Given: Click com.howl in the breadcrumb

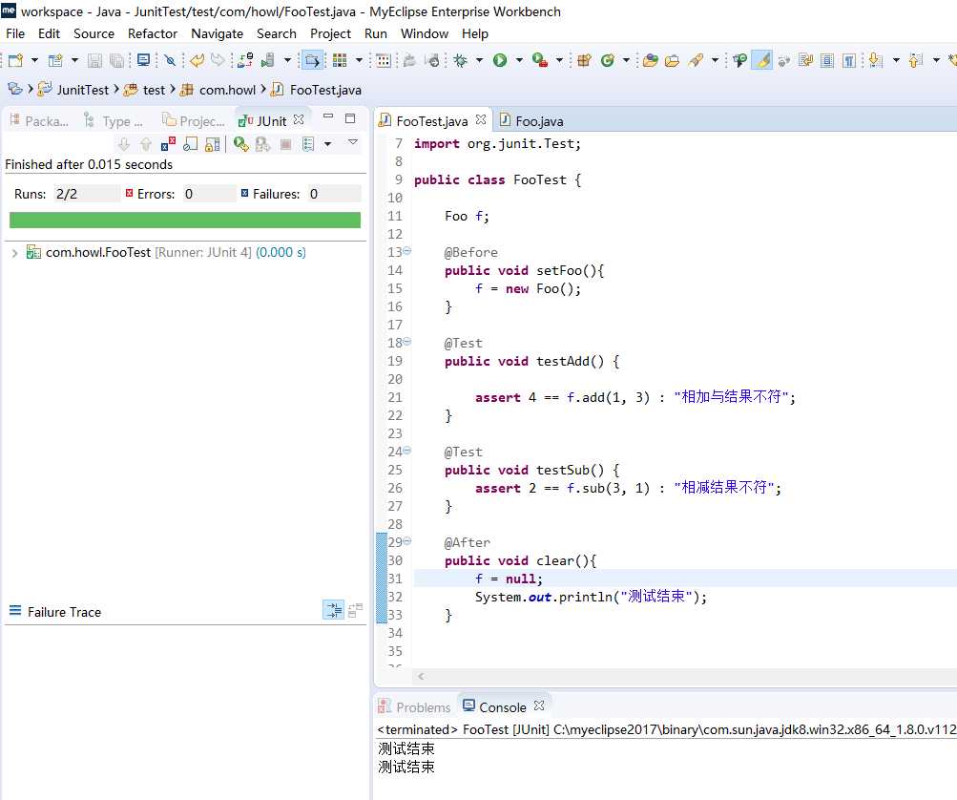Looking at the screenshot, I should point(227,90).
